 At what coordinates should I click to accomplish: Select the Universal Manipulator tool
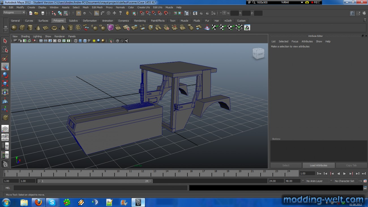point(5,92)
